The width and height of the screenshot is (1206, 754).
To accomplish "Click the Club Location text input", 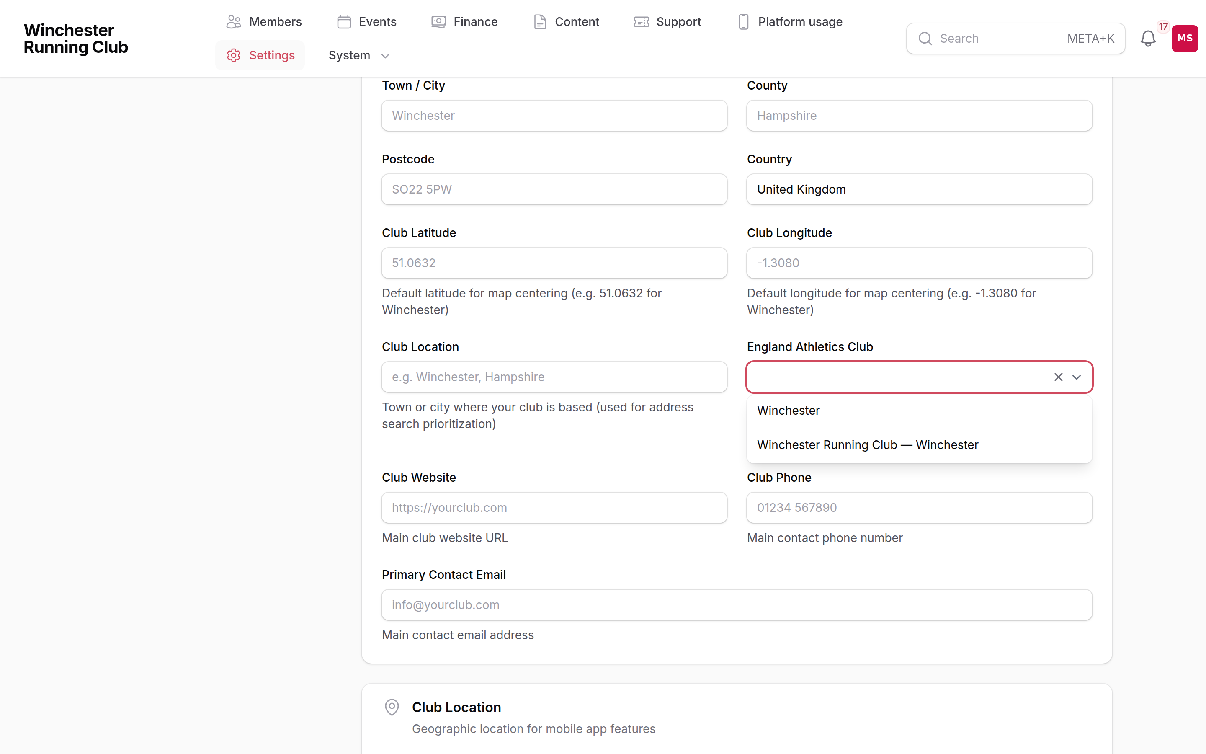I will coord(554,377).
